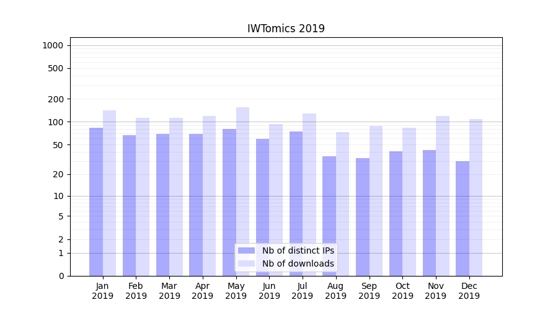Click the 0 y-axis tick label
This screenshot has height=310, width=558.
click(61, 276)
